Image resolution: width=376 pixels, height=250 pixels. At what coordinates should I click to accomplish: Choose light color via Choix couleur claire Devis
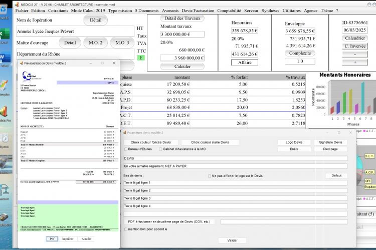pyautogui.click(x=210, y=142)
